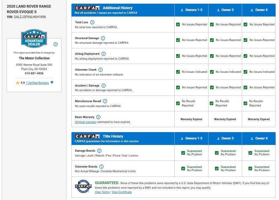This screenshot has height=200, width=279.
Task: Click the Structural Damage checkmark for Owner 3
Action: click(212, 40)
